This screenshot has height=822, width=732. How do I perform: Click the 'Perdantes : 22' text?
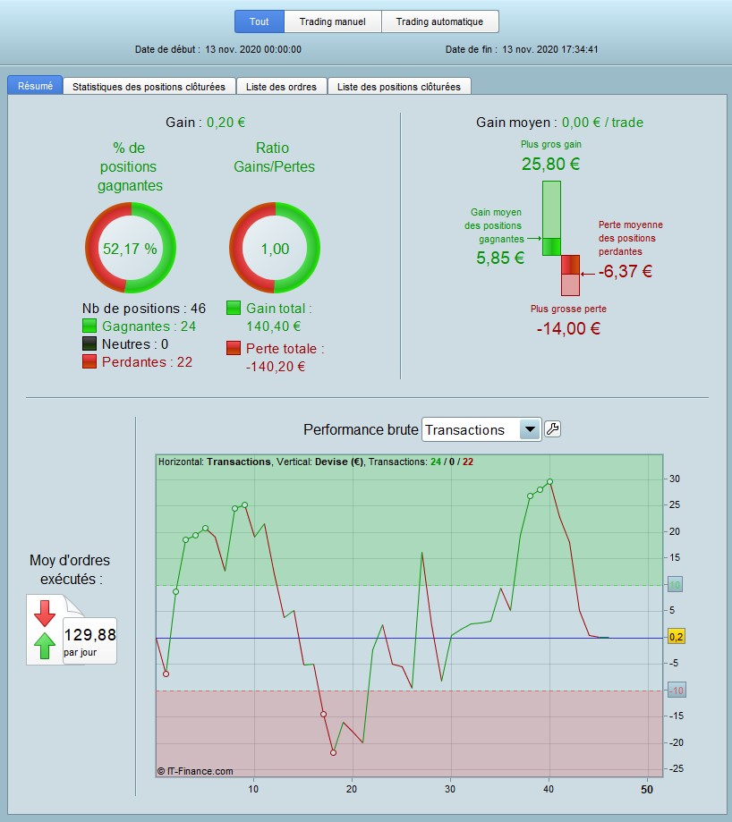(147, 361)
